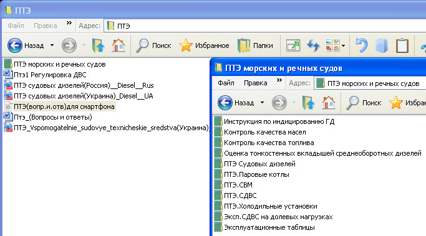
Task: Open the Views dropdown arrow in toolbar
Action: [x=344, y=45]
